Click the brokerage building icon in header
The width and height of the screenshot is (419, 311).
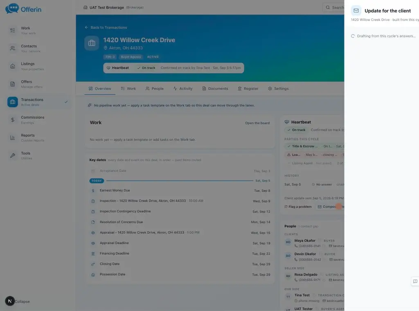[86, 7]
